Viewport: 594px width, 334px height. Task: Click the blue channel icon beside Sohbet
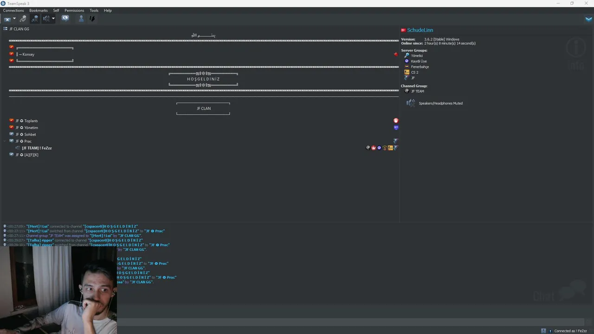click(12, 134)
